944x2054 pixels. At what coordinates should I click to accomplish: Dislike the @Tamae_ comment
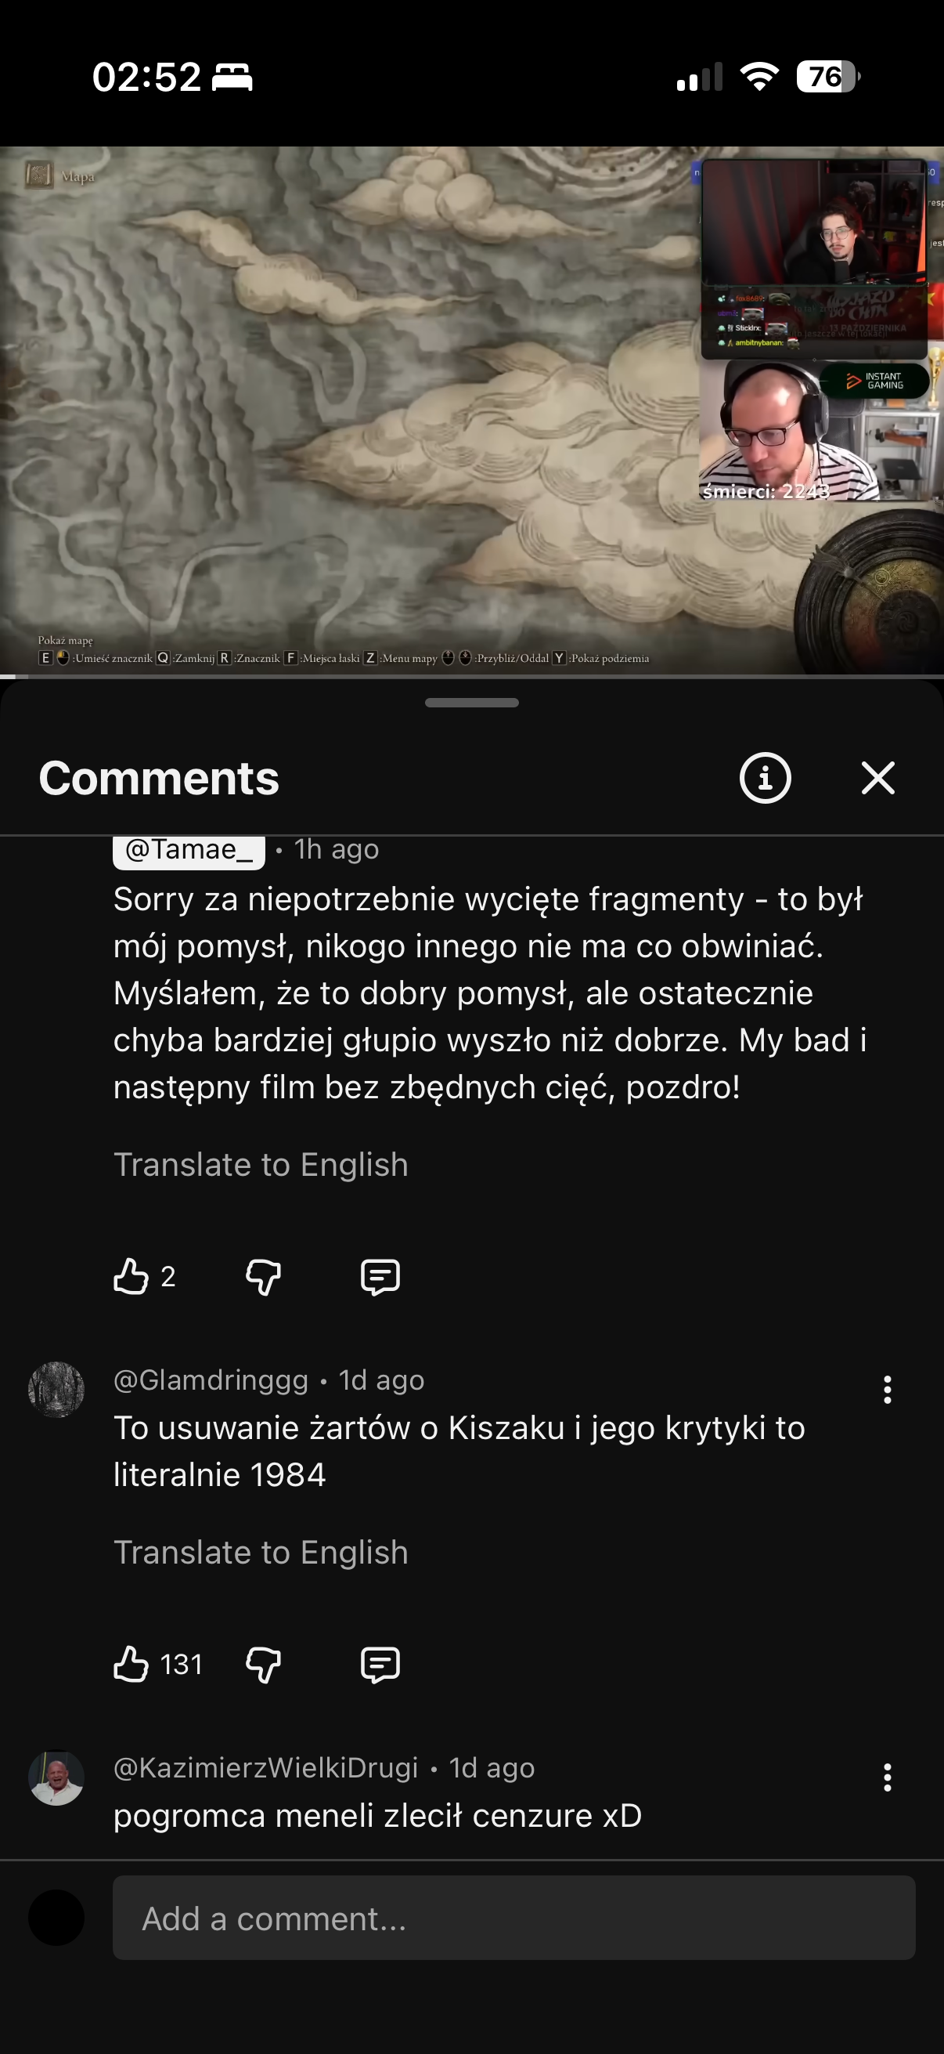click(263, 1276)
